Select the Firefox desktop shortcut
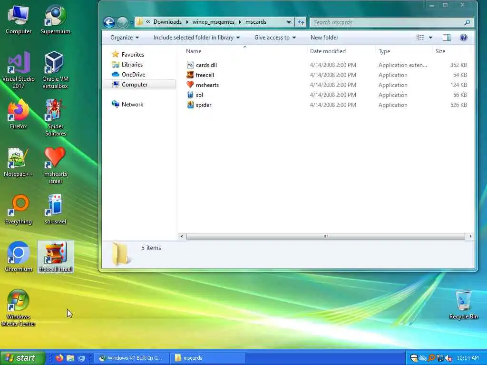487x365 pixels. [19, 114]
